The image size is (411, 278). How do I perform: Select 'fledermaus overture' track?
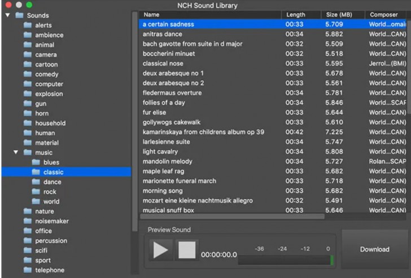[x=273, y=92]
